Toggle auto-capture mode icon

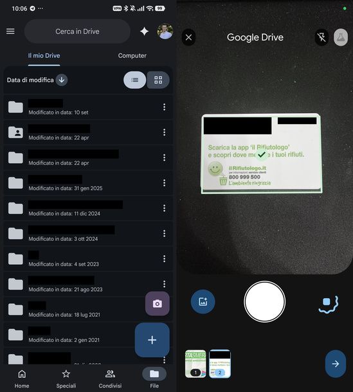click(x=329, y=303)
